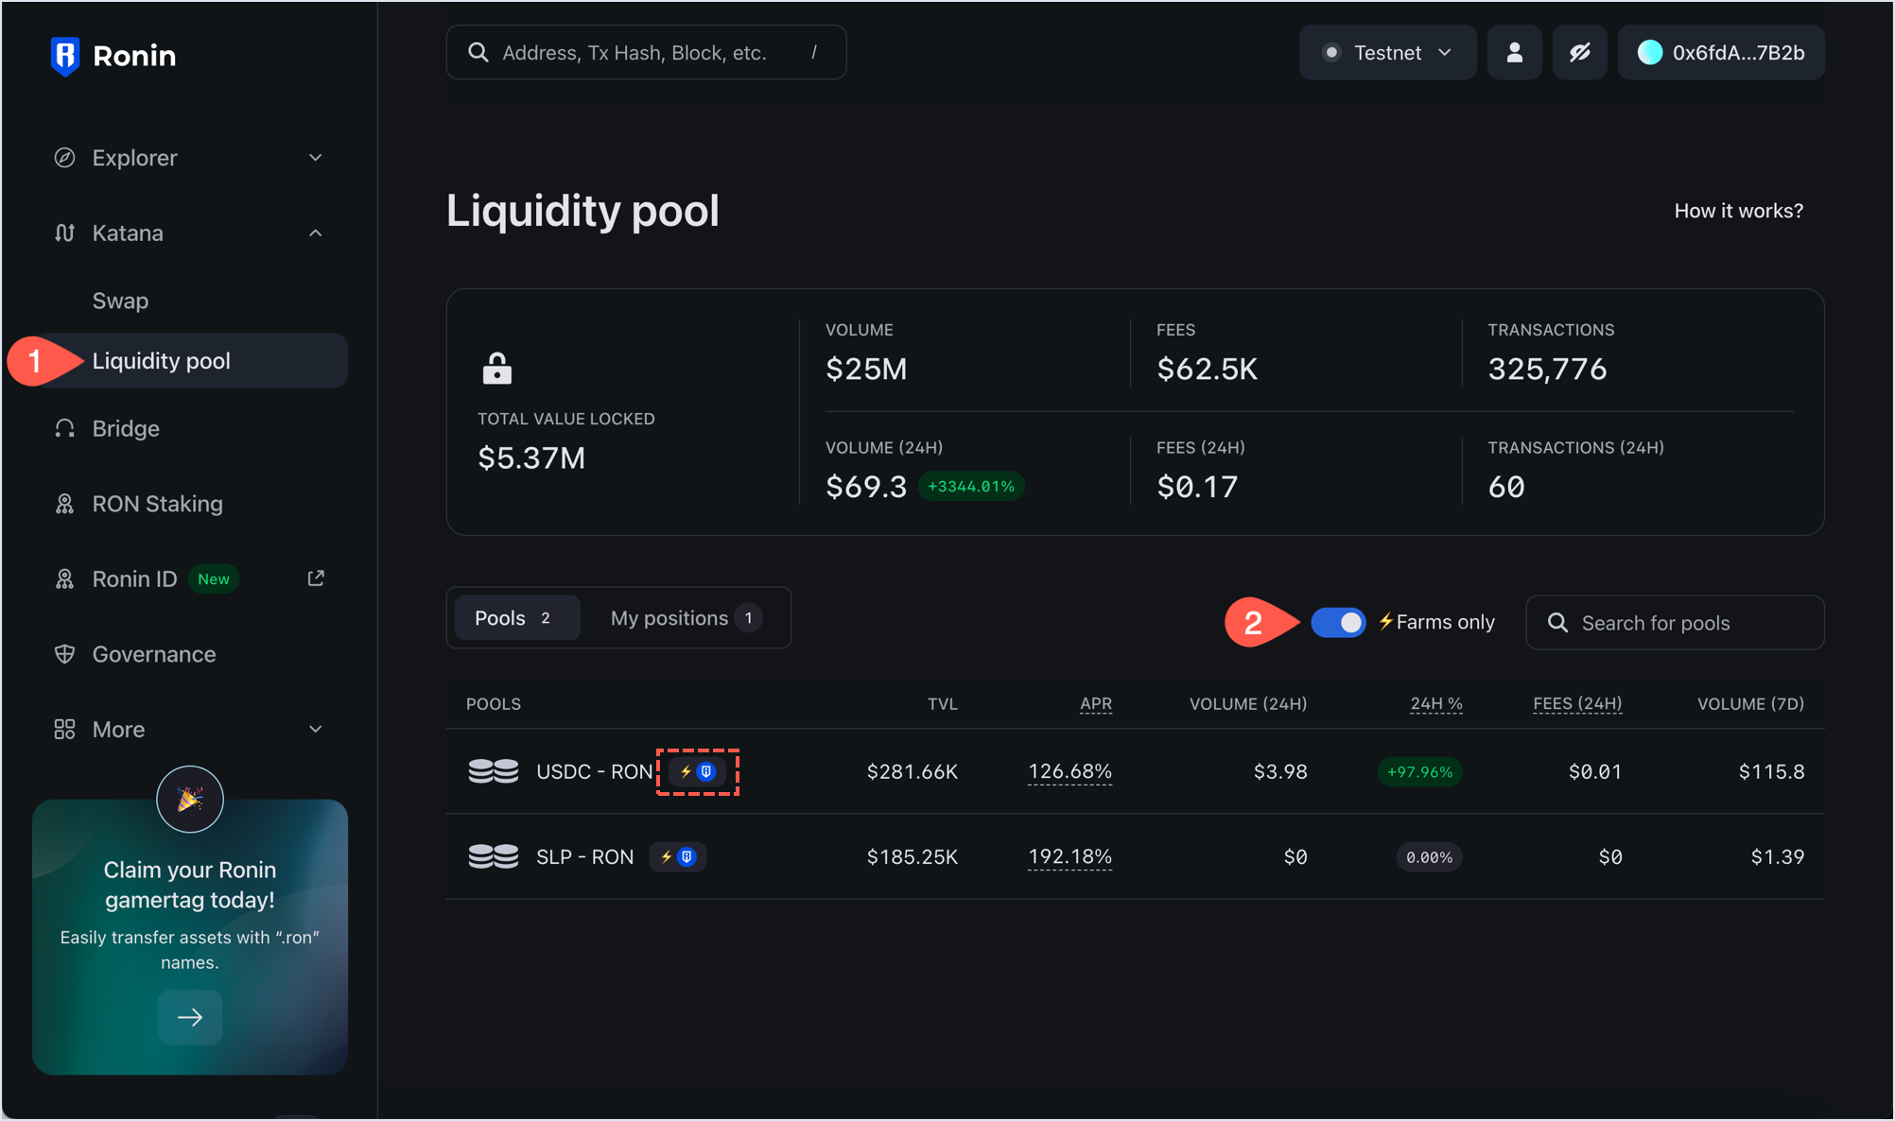Disable the Farms only toggle
This screenshot has width=1895, height=1121.
click(x=1337, y=623)
